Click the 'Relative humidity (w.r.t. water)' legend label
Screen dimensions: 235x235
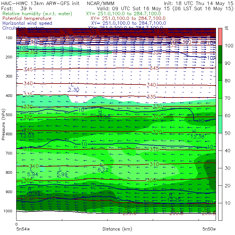37,14
